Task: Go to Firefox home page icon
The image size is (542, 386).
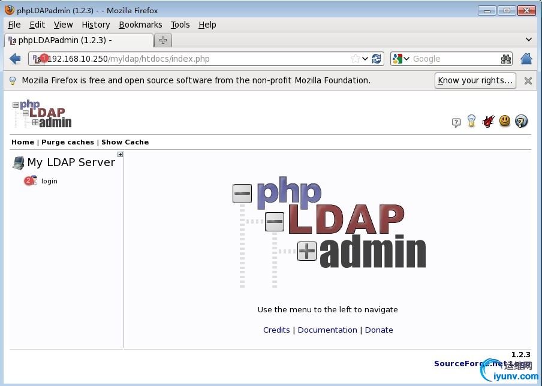Action: pyautogui.click(x=526, y=59)
